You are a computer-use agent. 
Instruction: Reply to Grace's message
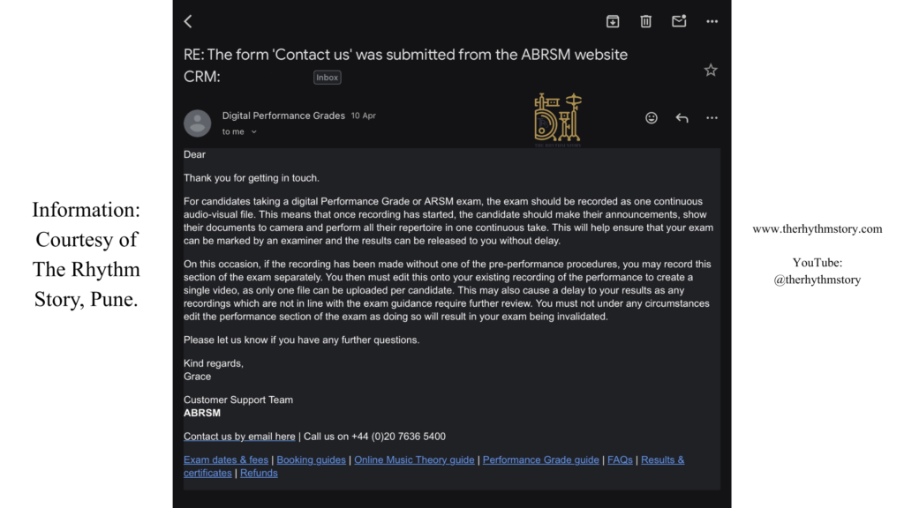(681, 117)
